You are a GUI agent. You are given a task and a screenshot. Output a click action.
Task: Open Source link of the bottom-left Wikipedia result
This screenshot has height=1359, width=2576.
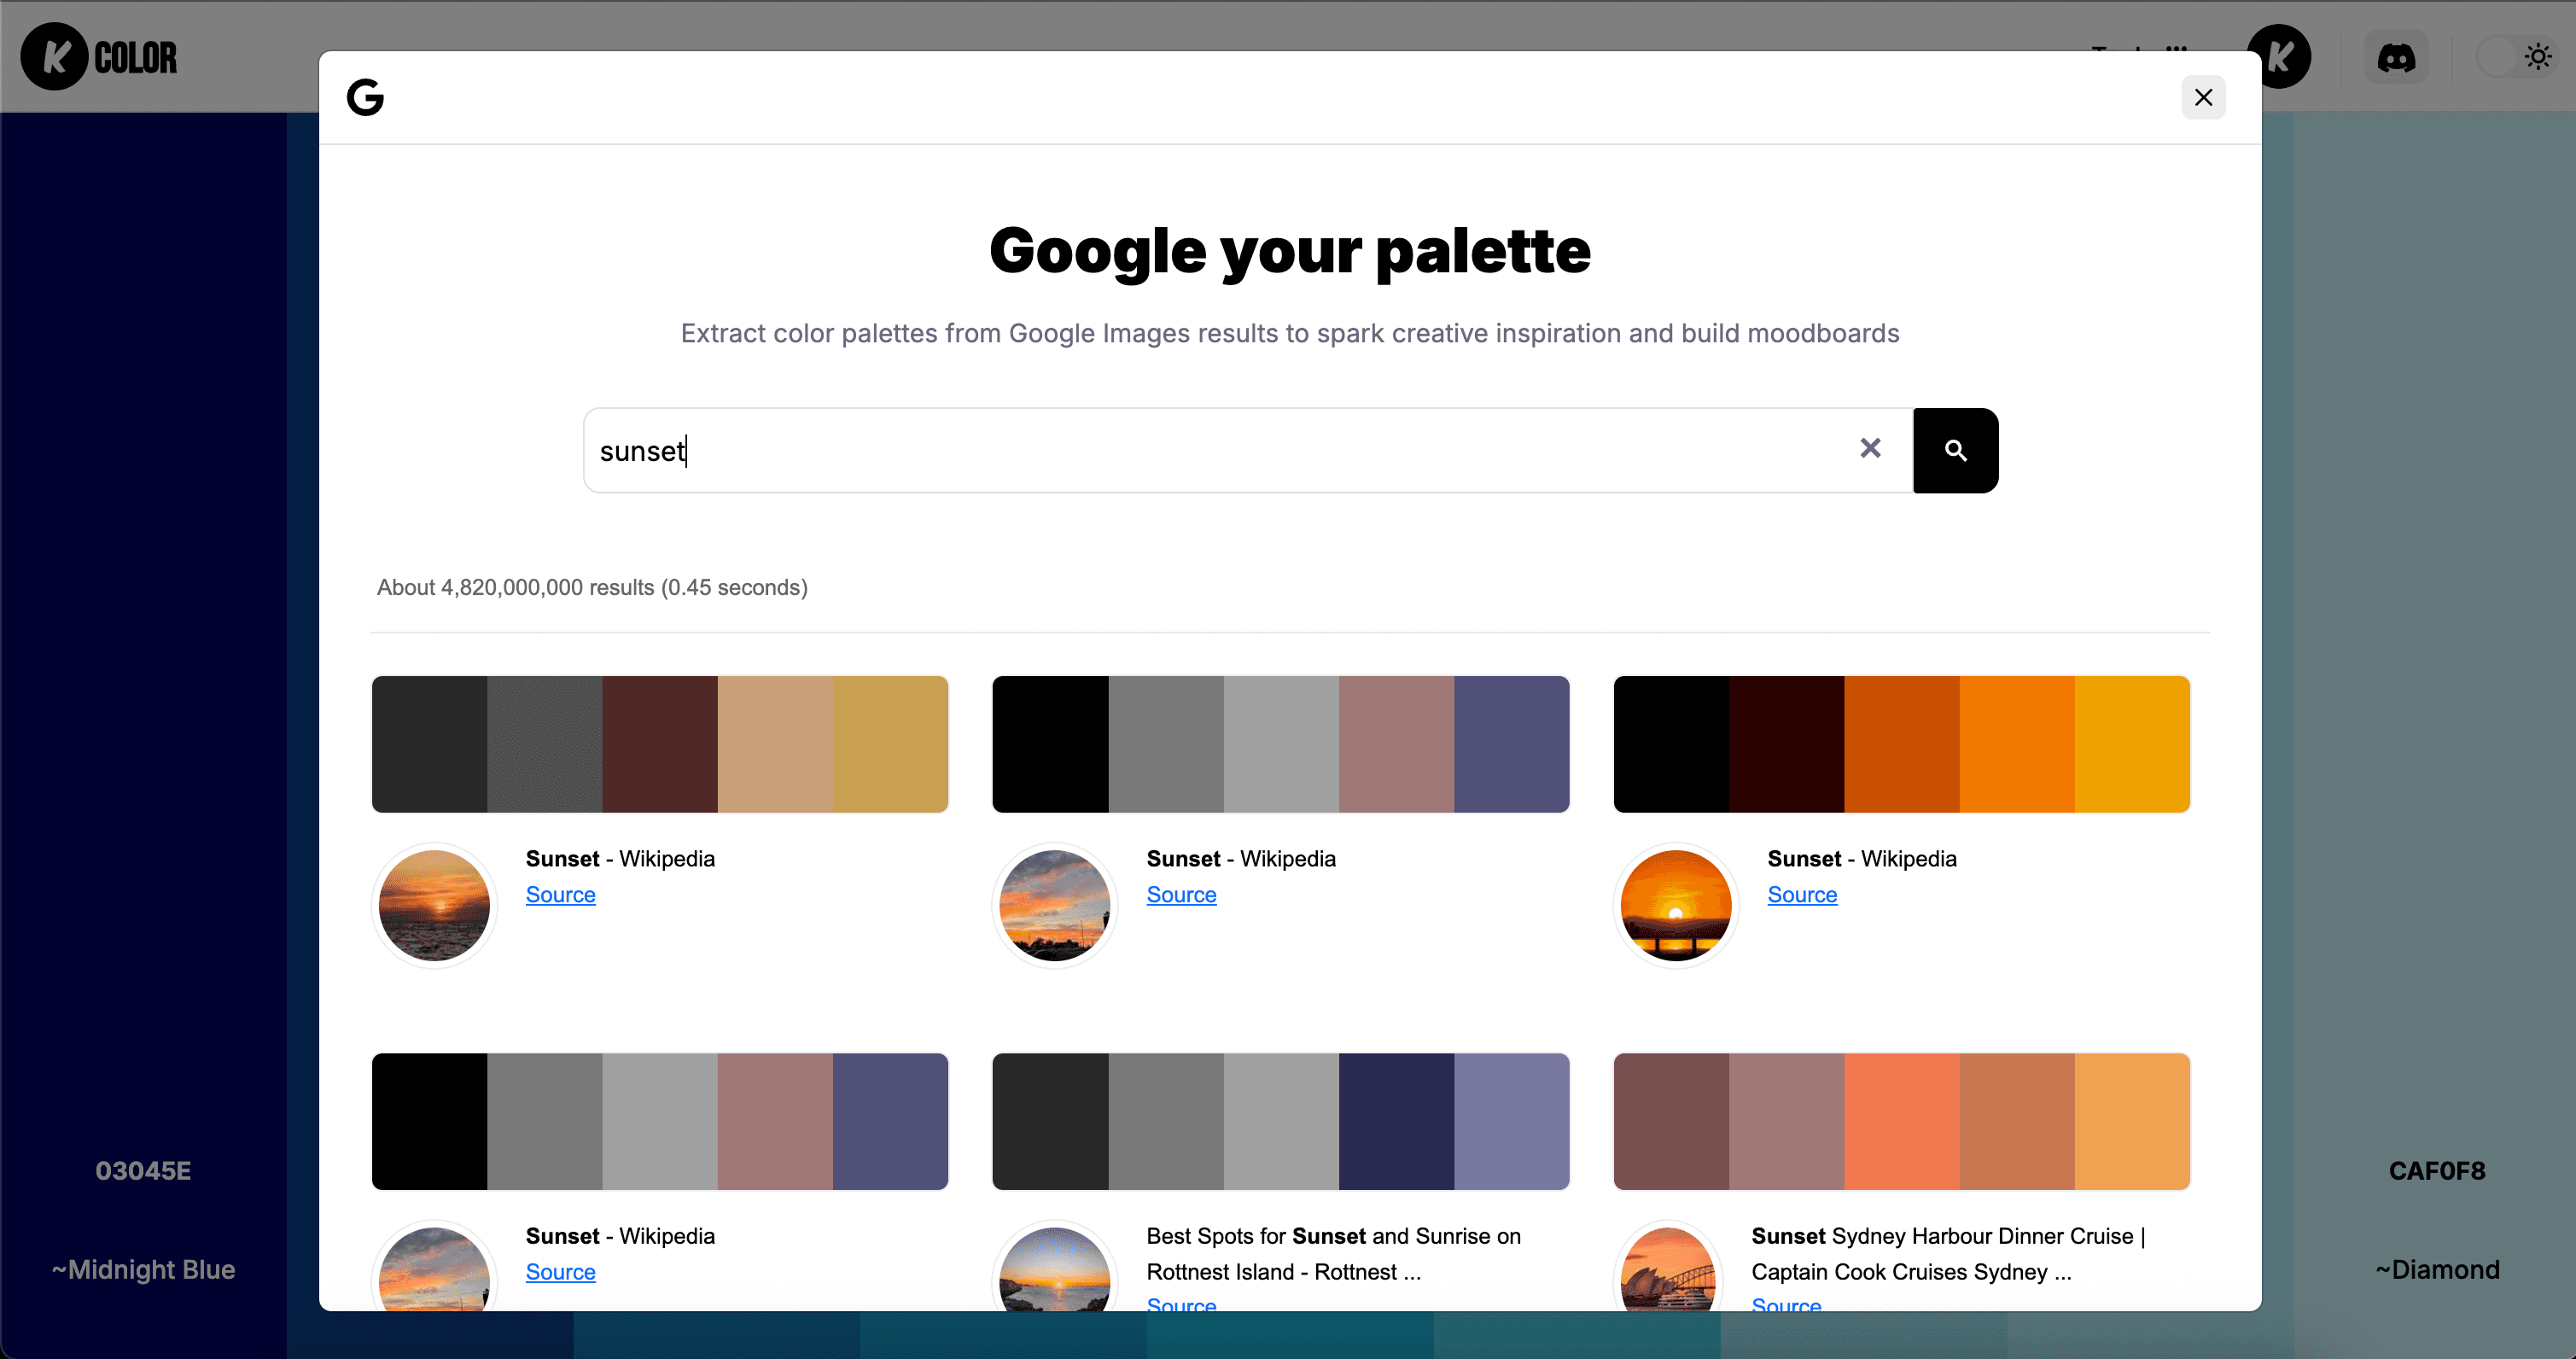pyautogui.click(x=560, y=1271)
